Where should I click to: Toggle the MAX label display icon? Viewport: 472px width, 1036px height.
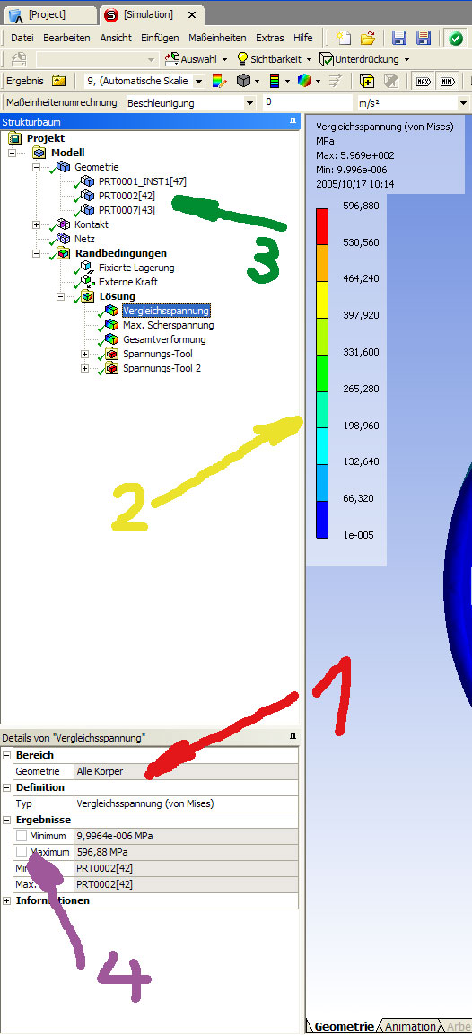424,82
